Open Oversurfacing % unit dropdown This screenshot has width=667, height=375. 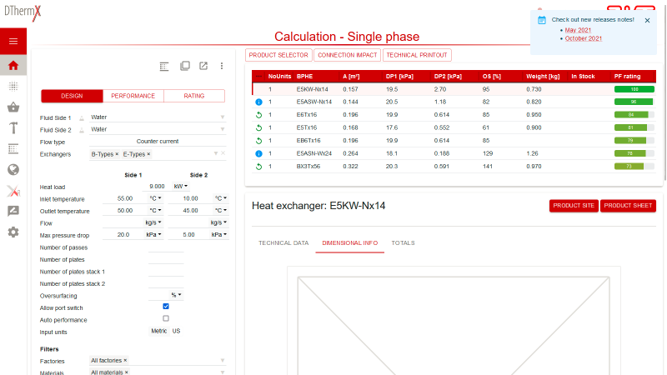click(x=176, y=295)
